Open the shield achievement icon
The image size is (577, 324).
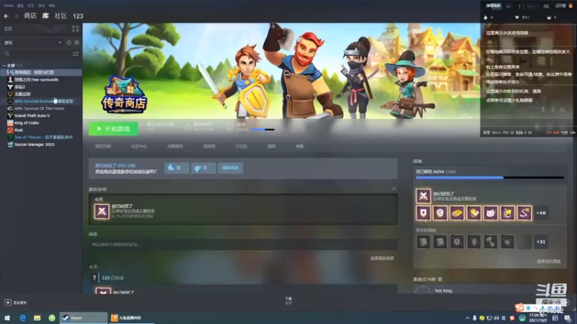pos(423,213)
